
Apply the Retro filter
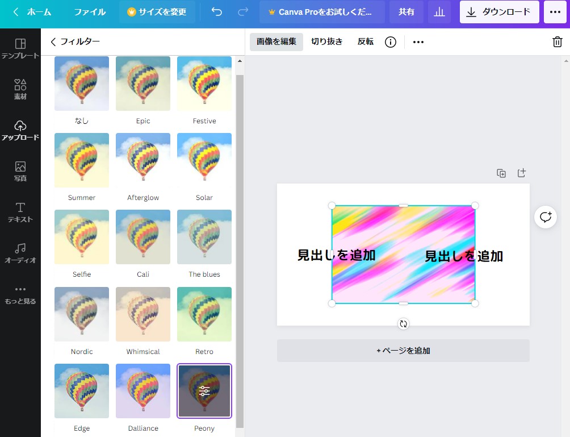pyautogui.click(x=204, y=314)
